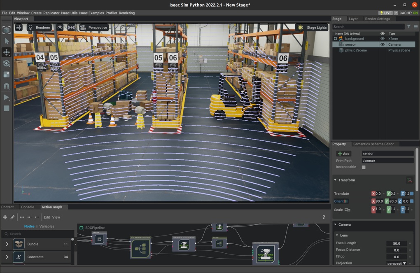
Task: Open the Stage panel hamburger options menu
Action: (x=416, y=26)
